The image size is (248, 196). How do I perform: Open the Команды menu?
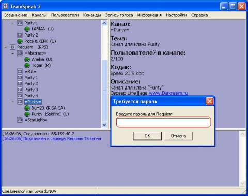point(92,15)
